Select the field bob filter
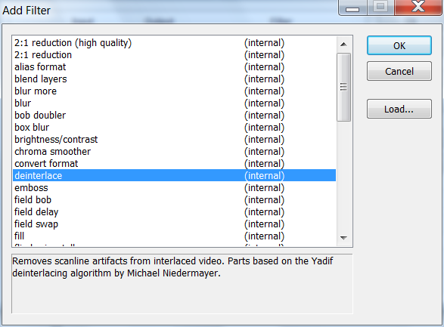The height and width of the screenshot is (327, 444). point(175,200)
